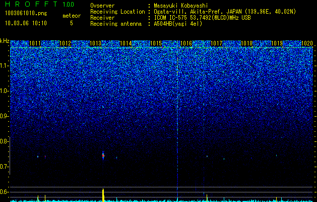Click the 1015 time axis label
Viewport: 317px width, 202px height.
[x=156, y=43]
